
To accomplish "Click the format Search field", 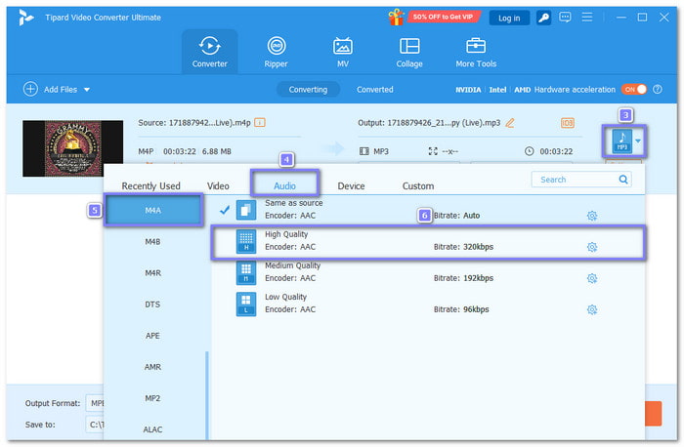I will pyautogui.click(x=575, y=180).
